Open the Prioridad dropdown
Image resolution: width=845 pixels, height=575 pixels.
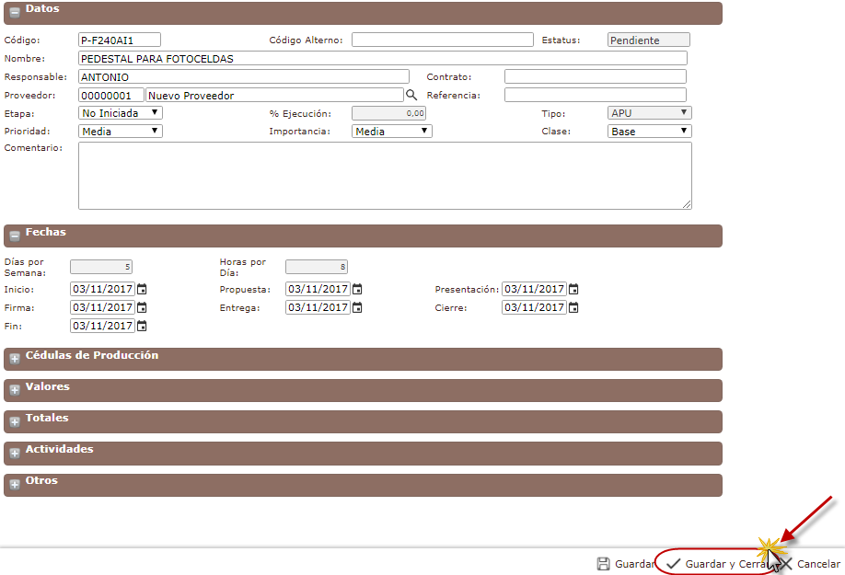coord(121,132)
